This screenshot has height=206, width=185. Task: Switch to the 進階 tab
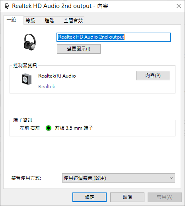click(49, 21)
